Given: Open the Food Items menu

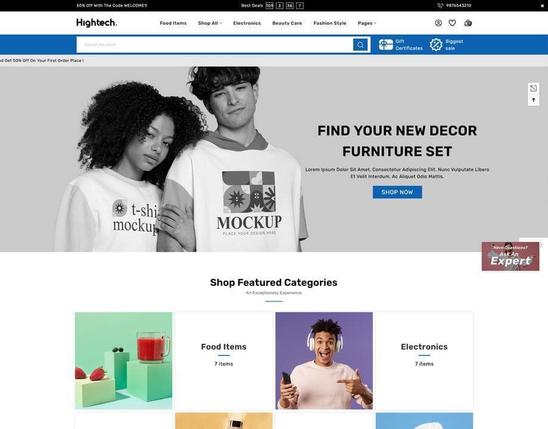Looking at the screenshot, I should [173, 23].
